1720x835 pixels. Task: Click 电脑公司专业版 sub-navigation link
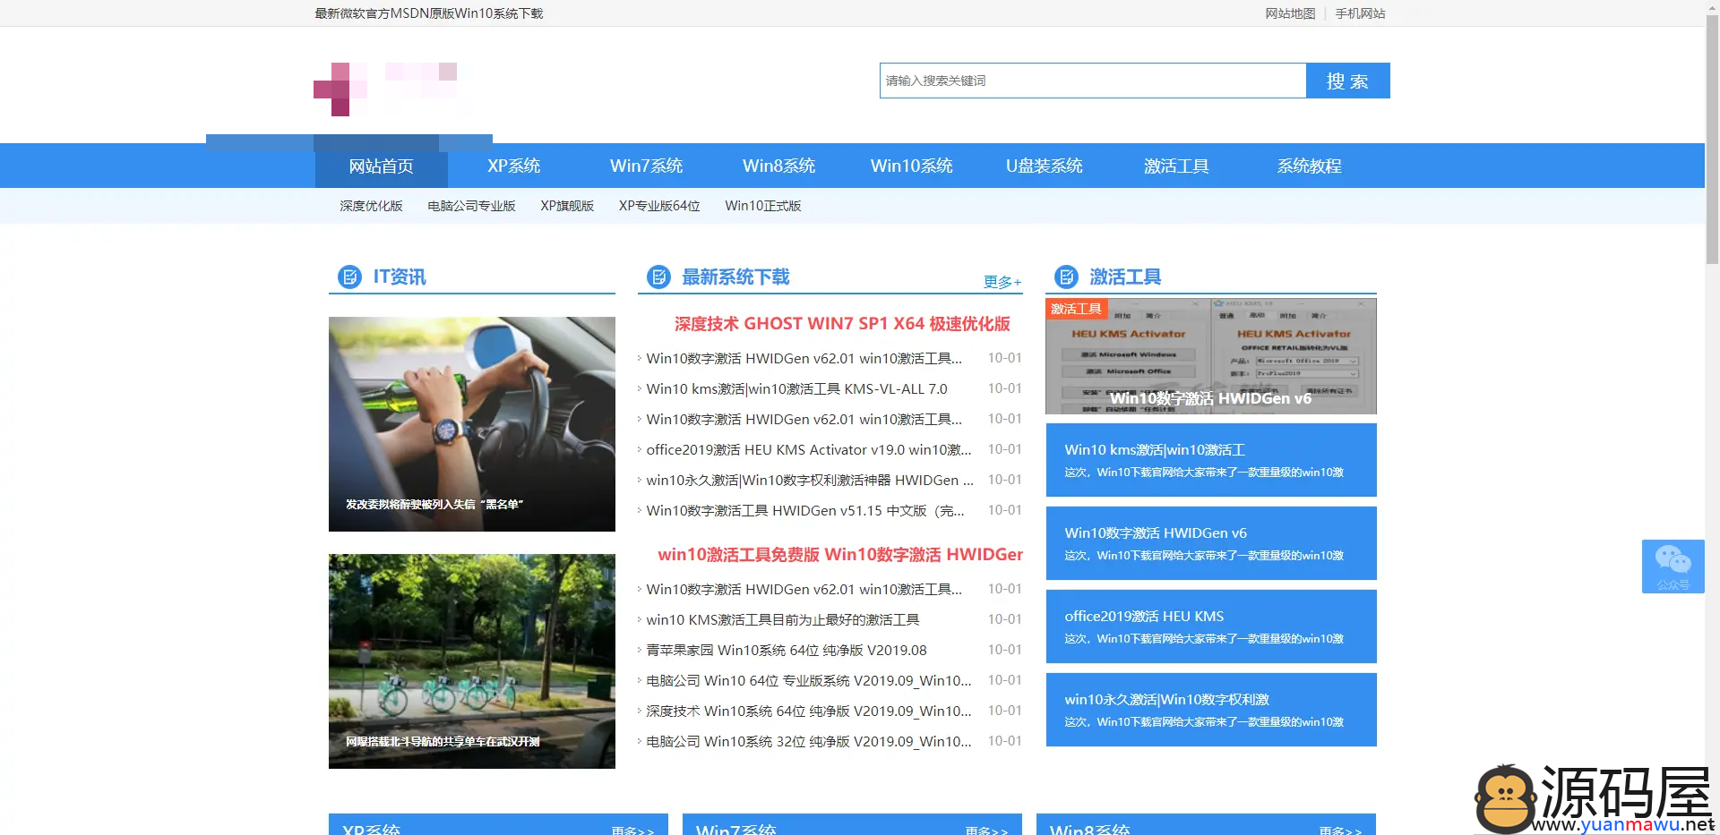(x=471, y=206)
